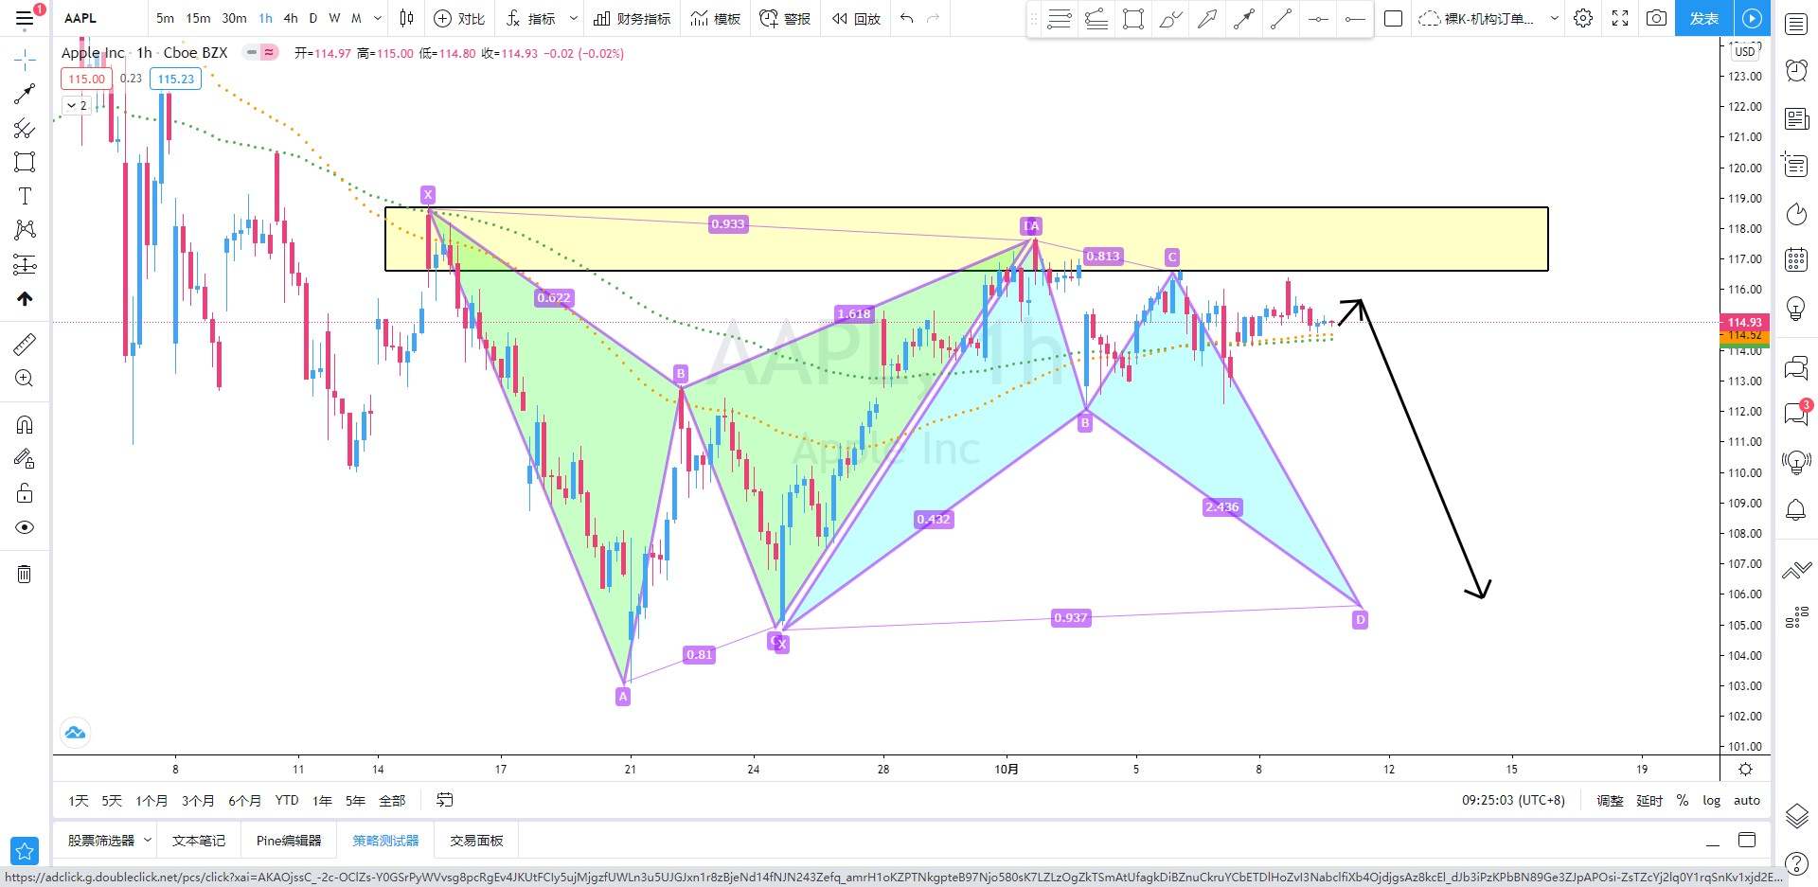The image size is (1818, 887).
Task: Select the brush tool in floating toolbar
Action: click(1170, 19)
